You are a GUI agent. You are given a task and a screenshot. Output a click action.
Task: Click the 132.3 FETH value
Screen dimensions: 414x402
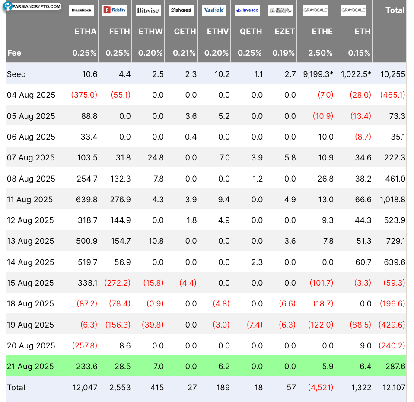[120, 179]
